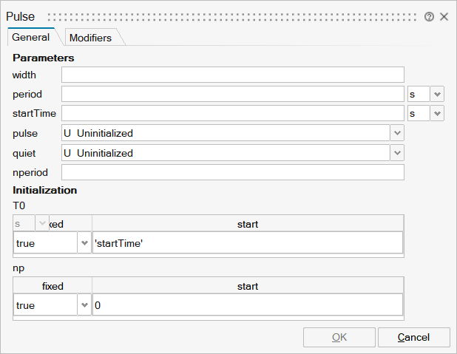Click the help question mark icon
Image resolution: width=457 pixels, height=354 pixels.
click(x=429, y=16)
